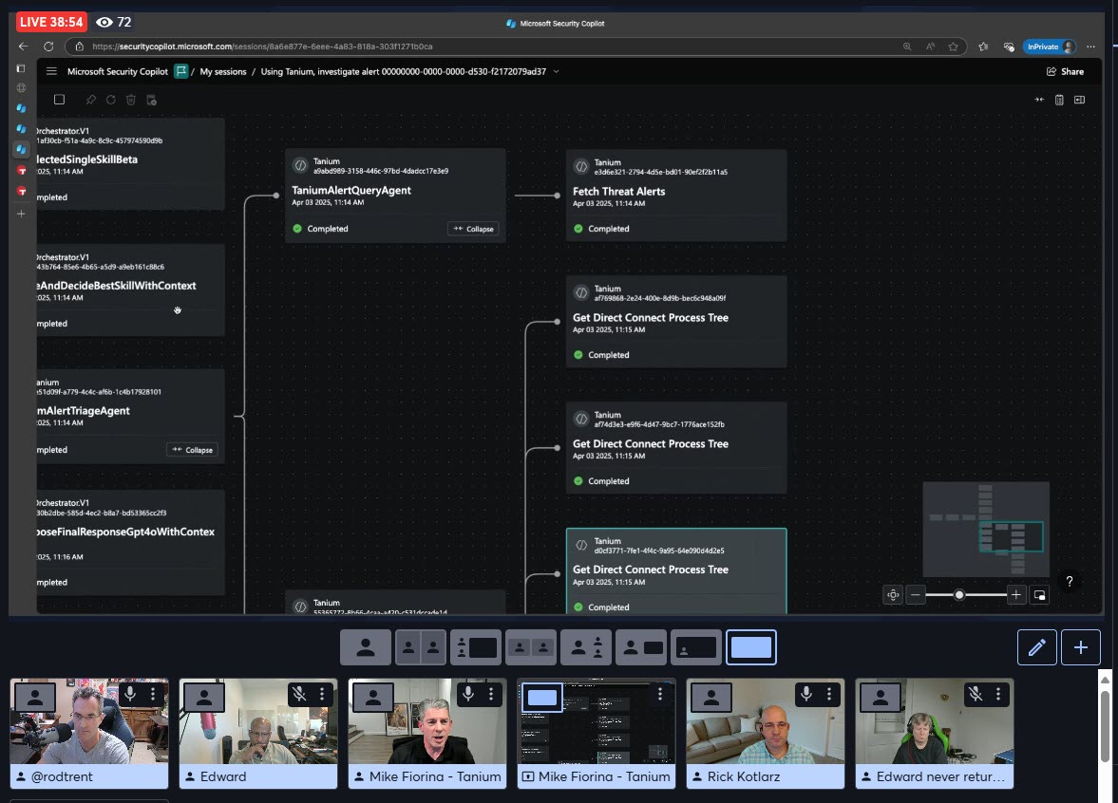Open options menu on Mike Fiorina screen share tile
Screen dimensions: 1118x803
659,693
